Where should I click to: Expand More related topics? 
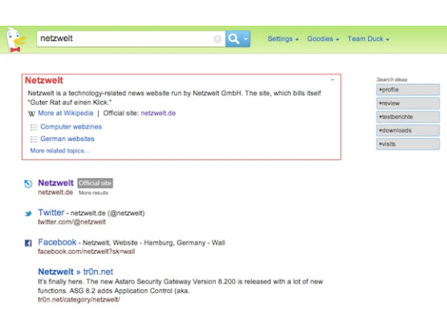pyautogui.click(x=60, y=151)
